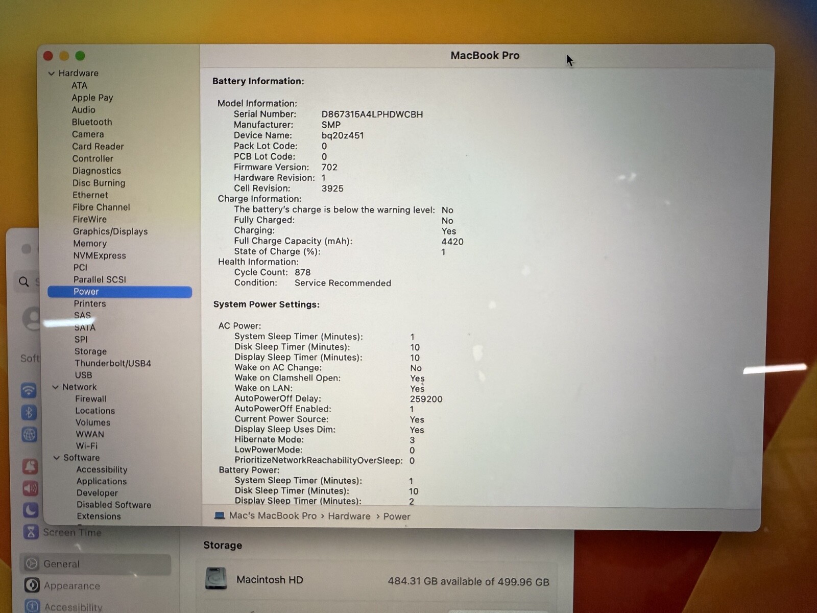817x613 pixels.
Task: Select SAS in the sidebar
Action: [82, 315]
